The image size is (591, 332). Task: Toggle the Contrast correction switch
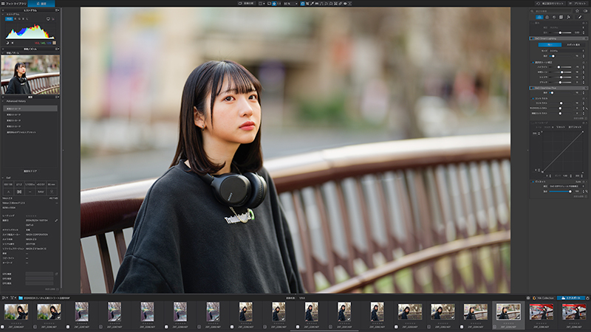[533, 99]
